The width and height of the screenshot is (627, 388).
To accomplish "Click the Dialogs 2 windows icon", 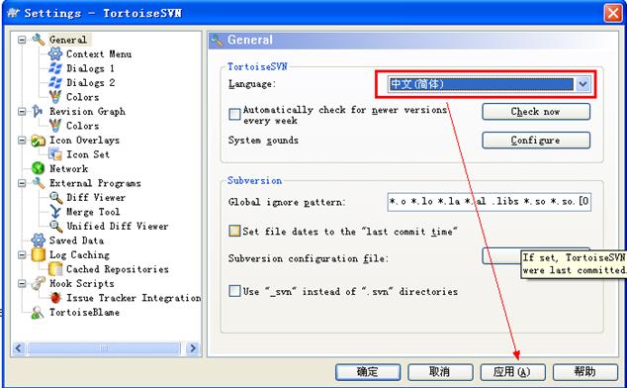I will click(x=55, y=82).
